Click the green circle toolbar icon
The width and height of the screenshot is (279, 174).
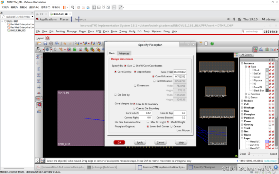pos(212,44)
